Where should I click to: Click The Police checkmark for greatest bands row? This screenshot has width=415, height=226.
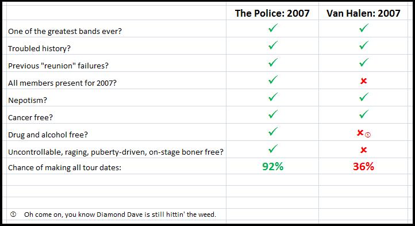click(273, 28)
